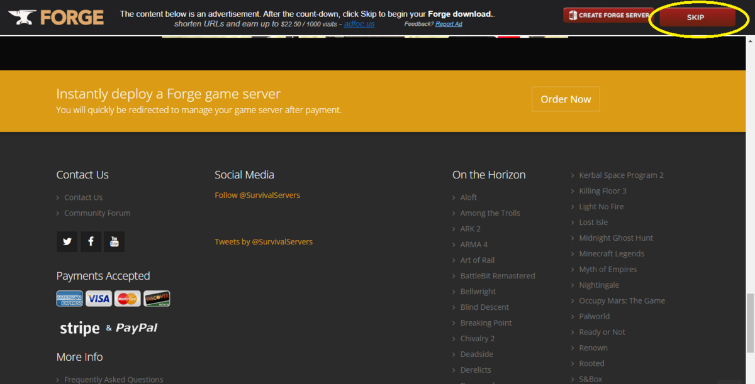Expand the Palworld entry in the game list
The width and height of the screenshot is (755, 384).
click(x=594, y=316)
